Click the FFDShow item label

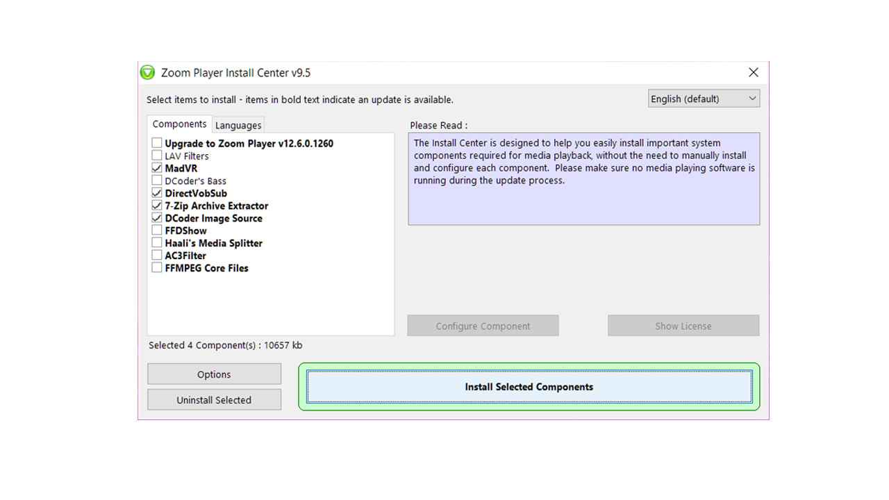[186, 231]
